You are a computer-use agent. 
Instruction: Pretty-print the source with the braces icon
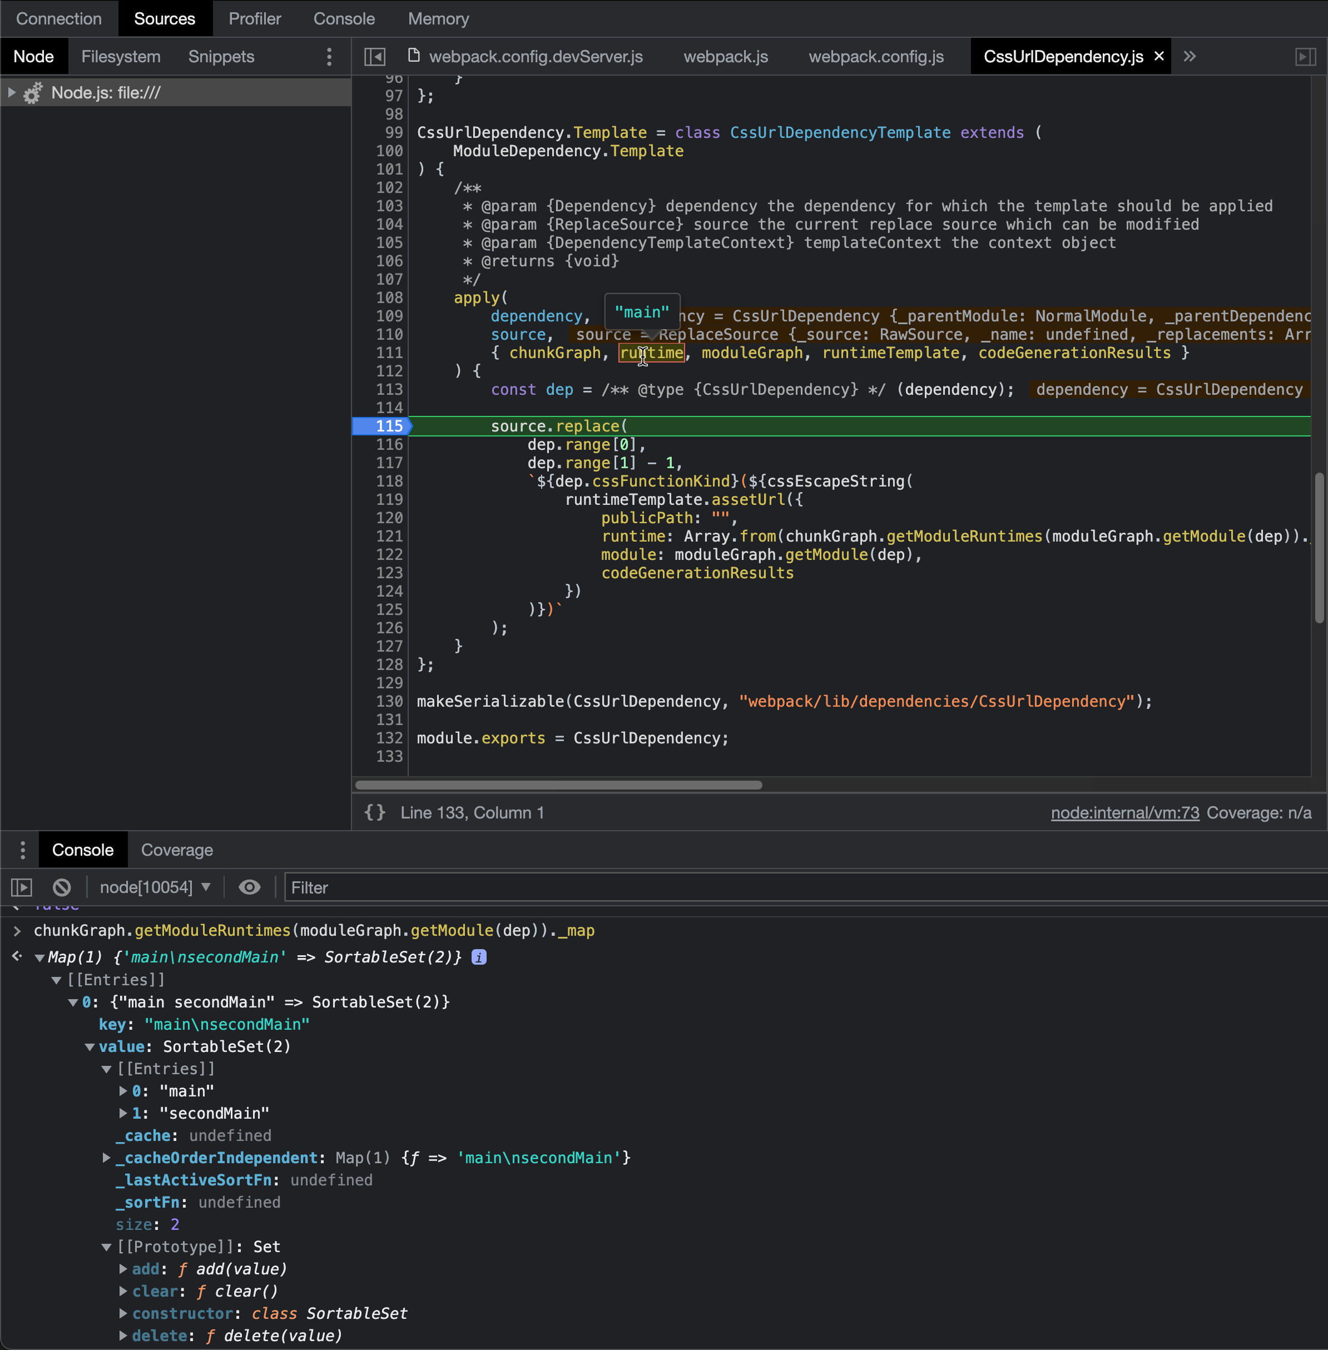coord(375,812)
